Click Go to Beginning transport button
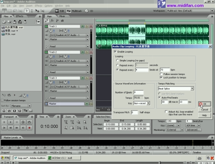The image size is (215, 164). click(x=4, y=128)
